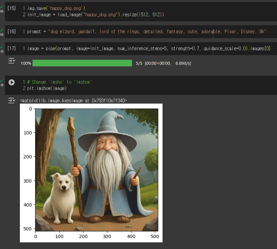Click the "100%" progress label

26,63
